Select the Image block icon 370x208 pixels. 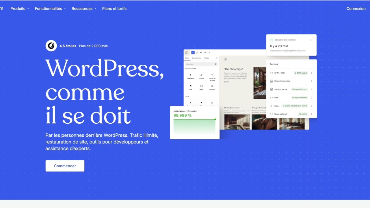click(201, 86)
